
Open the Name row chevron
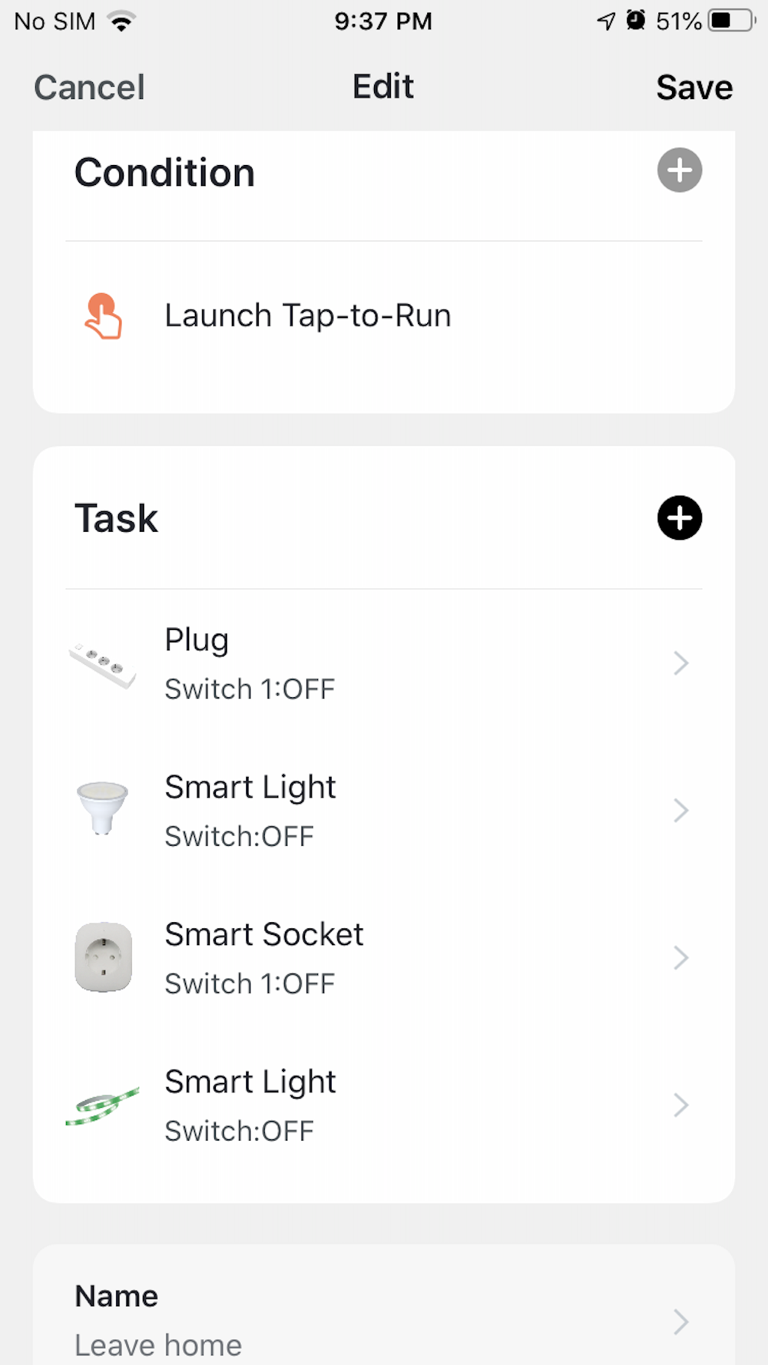tap(680, 1321)
